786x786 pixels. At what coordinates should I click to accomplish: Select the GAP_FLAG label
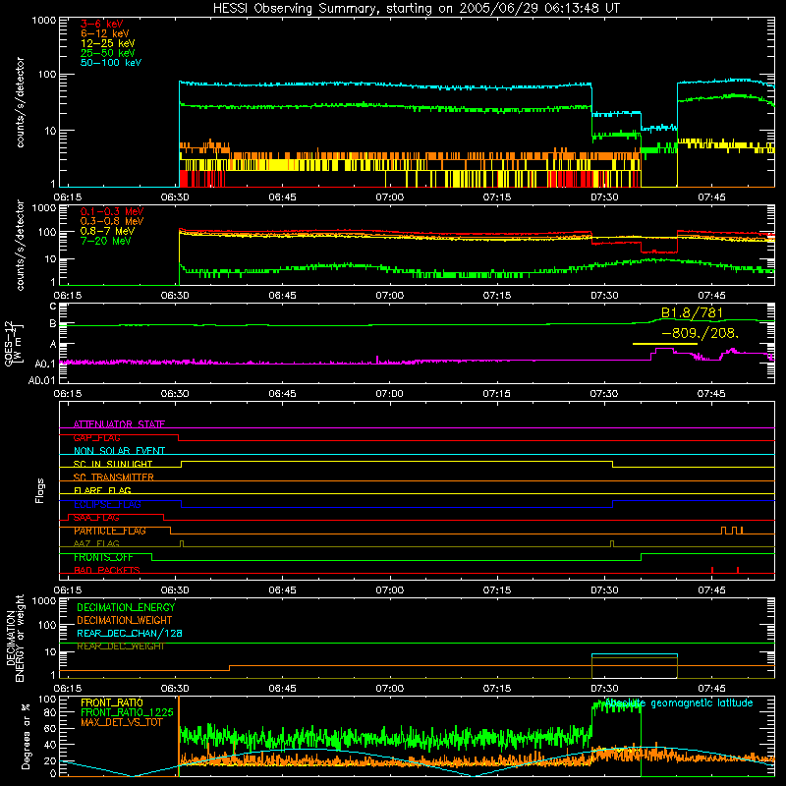96,437
